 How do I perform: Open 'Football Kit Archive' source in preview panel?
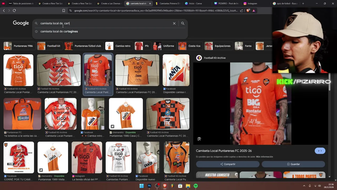click(215, 58)
